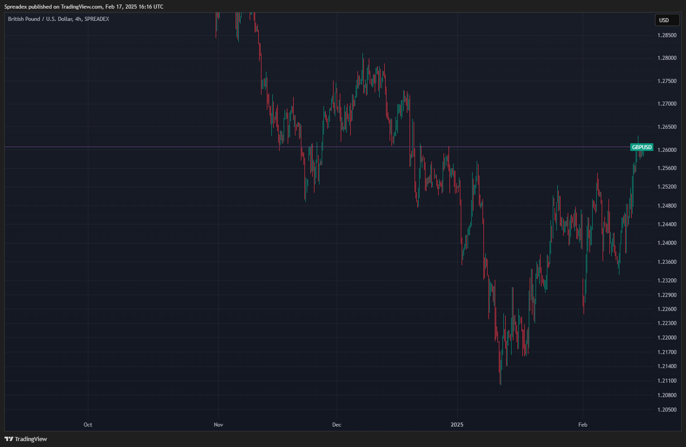Click the 1.24400 price axis label

pos(667,224)
